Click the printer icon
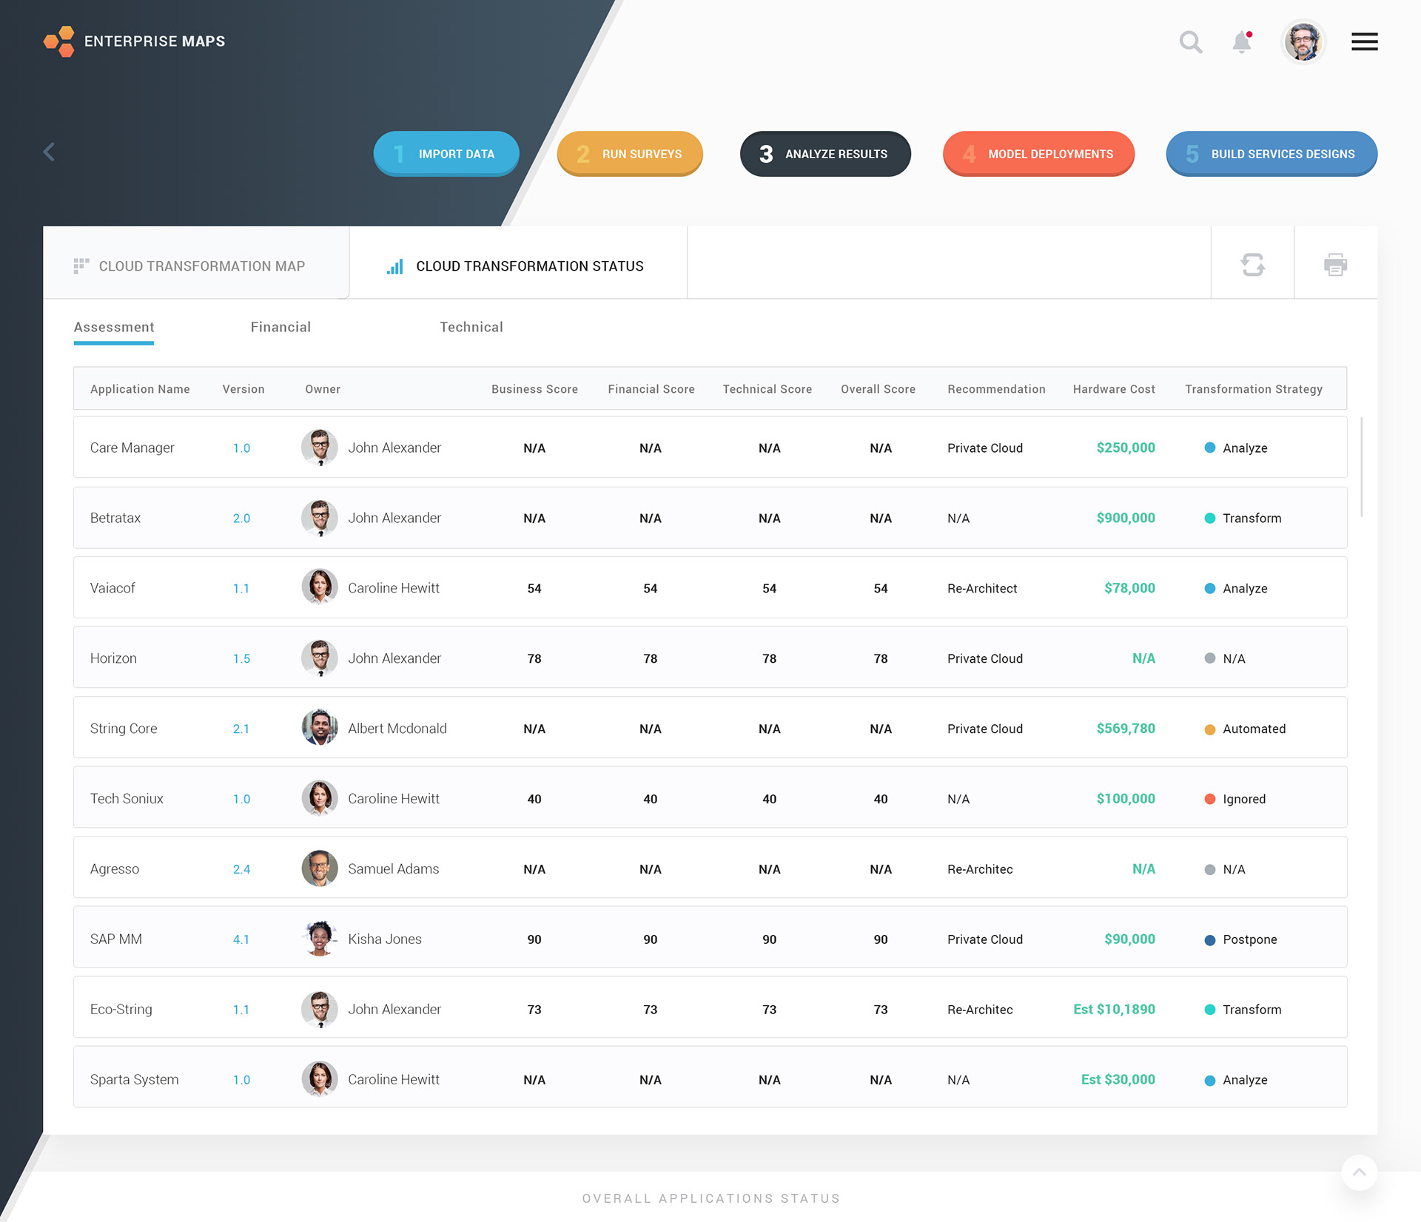The height and width of the screenshot is (1222, 1421). (x=1335, y=264)
